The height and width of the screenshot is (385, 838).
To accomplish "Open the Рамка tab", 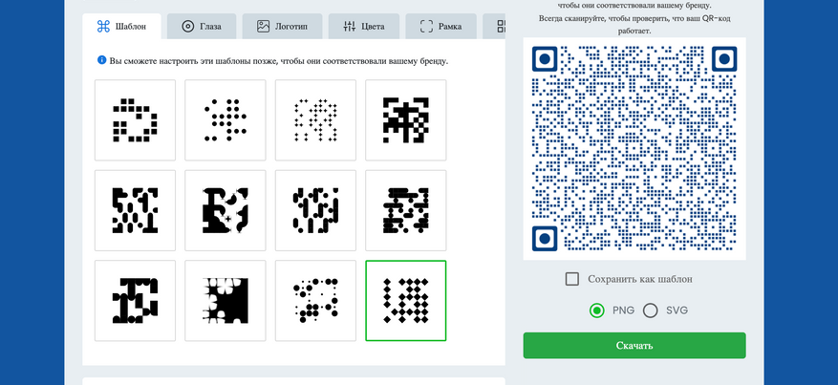I will pos(440,27).
